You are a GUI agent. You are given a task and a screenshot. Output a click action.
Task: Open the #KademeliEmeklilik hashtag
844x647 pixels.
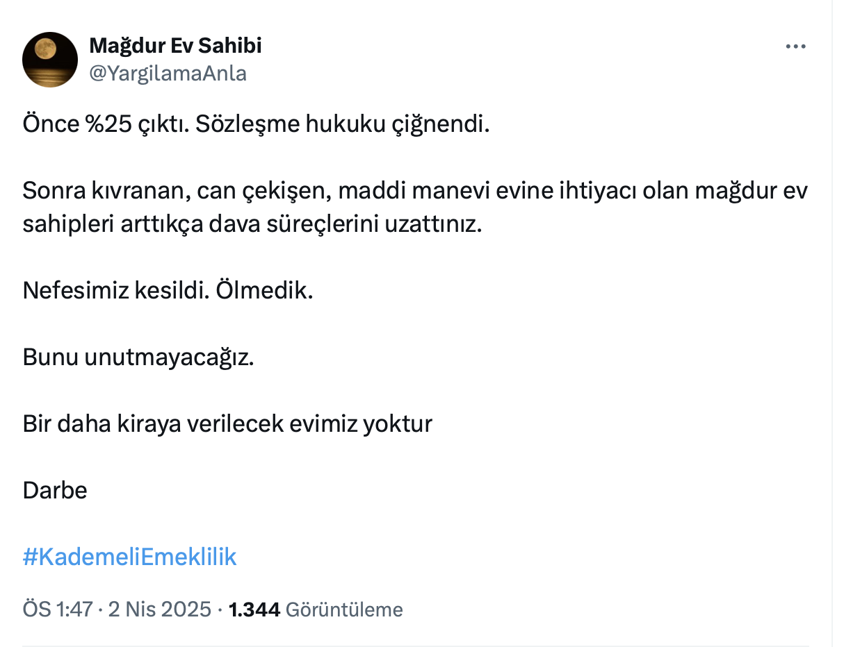click(x=129, y=557)
